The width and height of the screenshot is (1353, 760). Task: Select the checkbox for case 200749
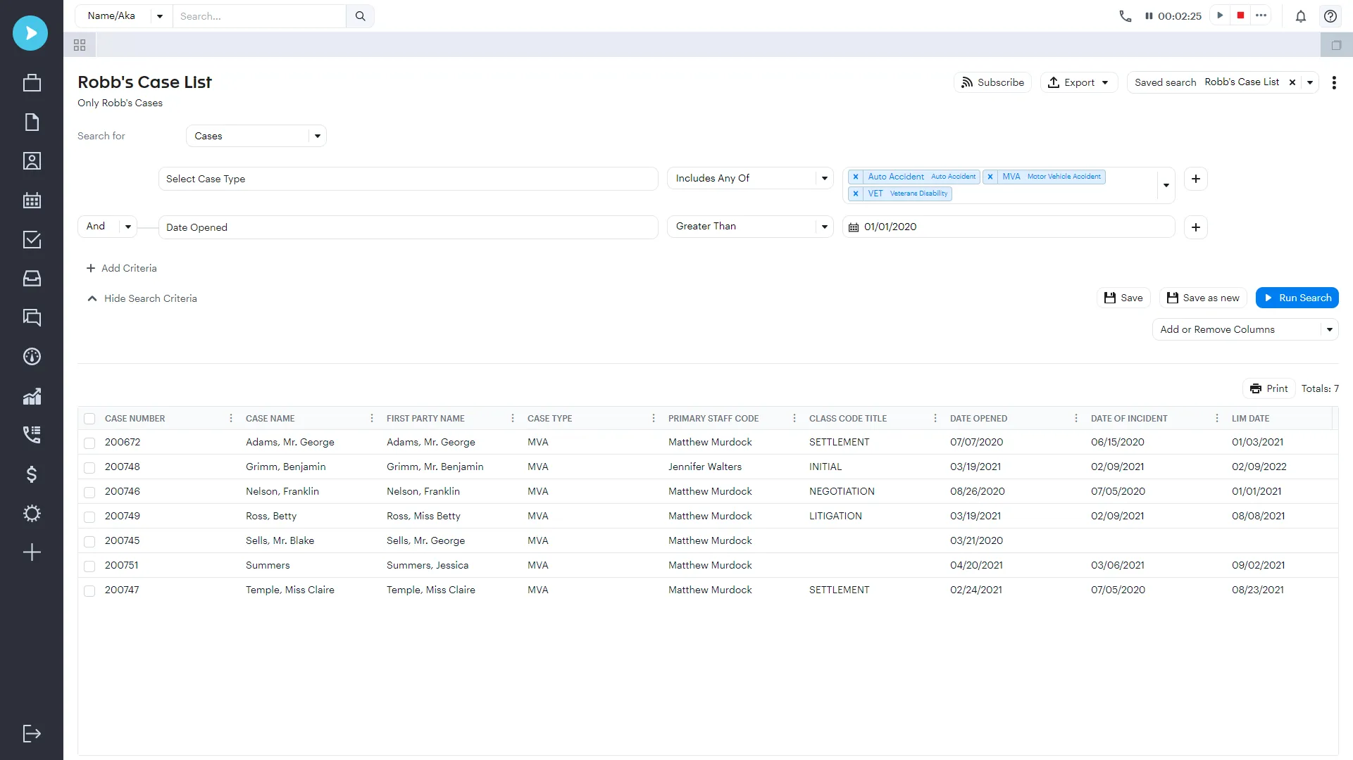coord(89,517)
